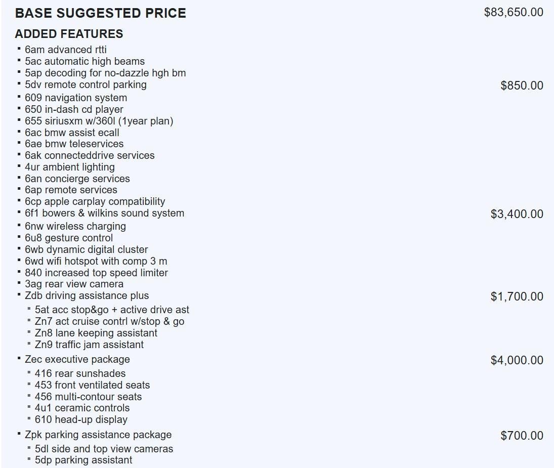
Task: Click 6cp apple carplay compatibility entry
Action: pos(95,201)
